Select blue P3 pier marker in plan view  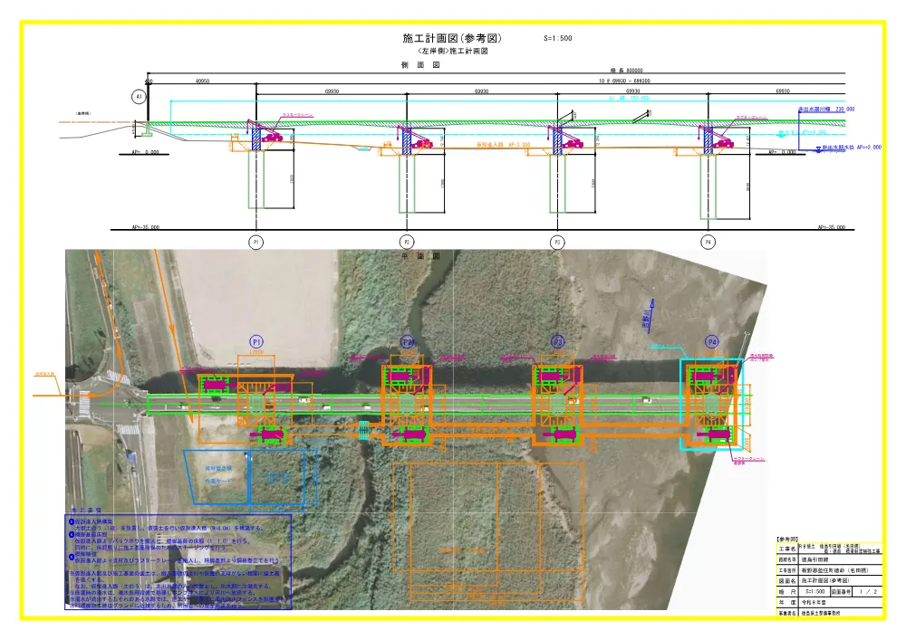(x=557, y=341)
